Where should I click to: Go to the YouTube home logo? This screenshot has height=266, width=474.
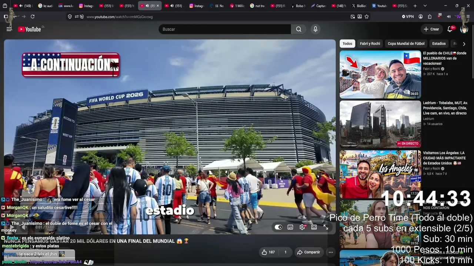30,29
